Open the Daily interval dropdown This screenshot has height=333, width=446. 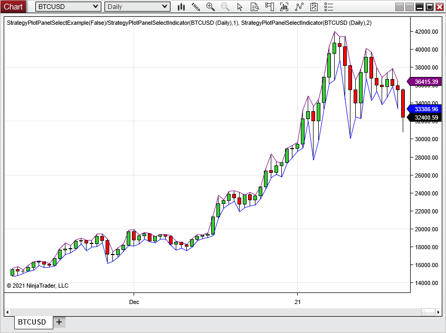tap(137, 6)
